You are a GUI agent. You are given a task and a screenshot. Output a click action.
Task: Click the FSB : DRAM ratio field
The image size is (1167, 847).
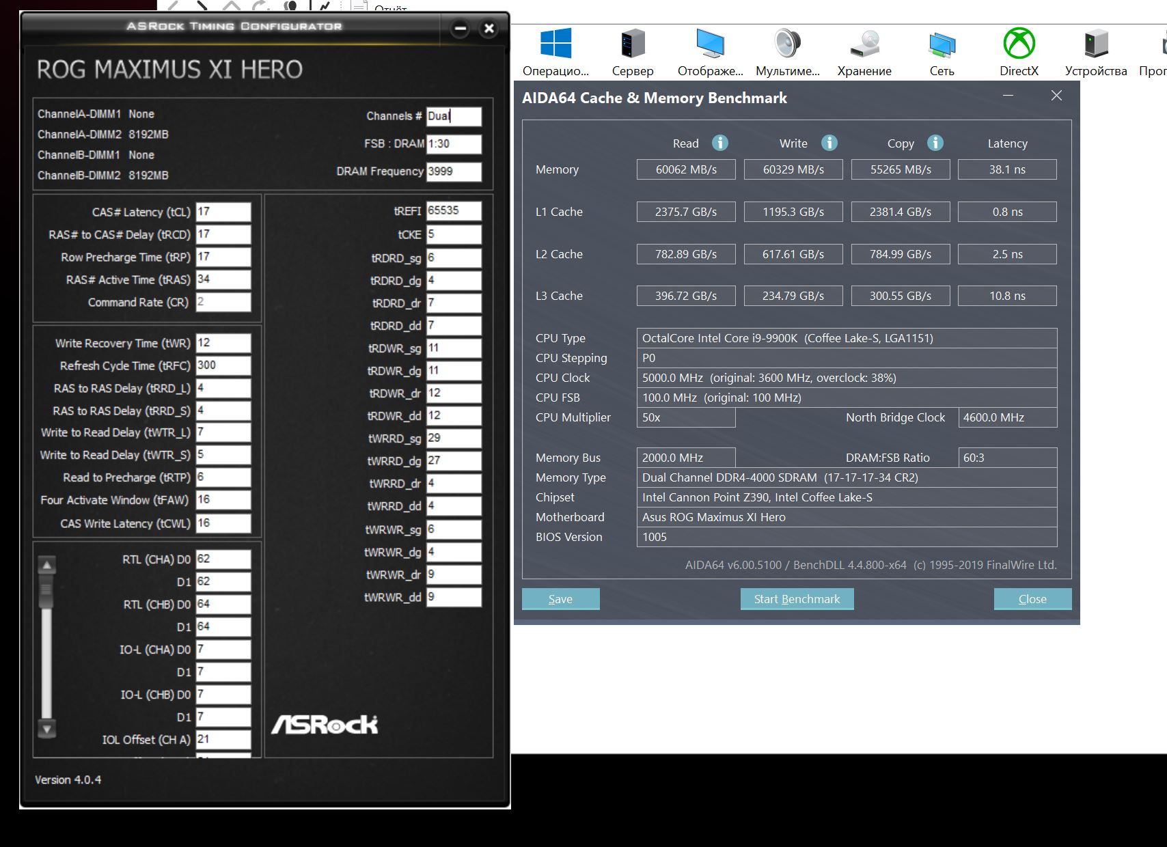tap(454, 144)
